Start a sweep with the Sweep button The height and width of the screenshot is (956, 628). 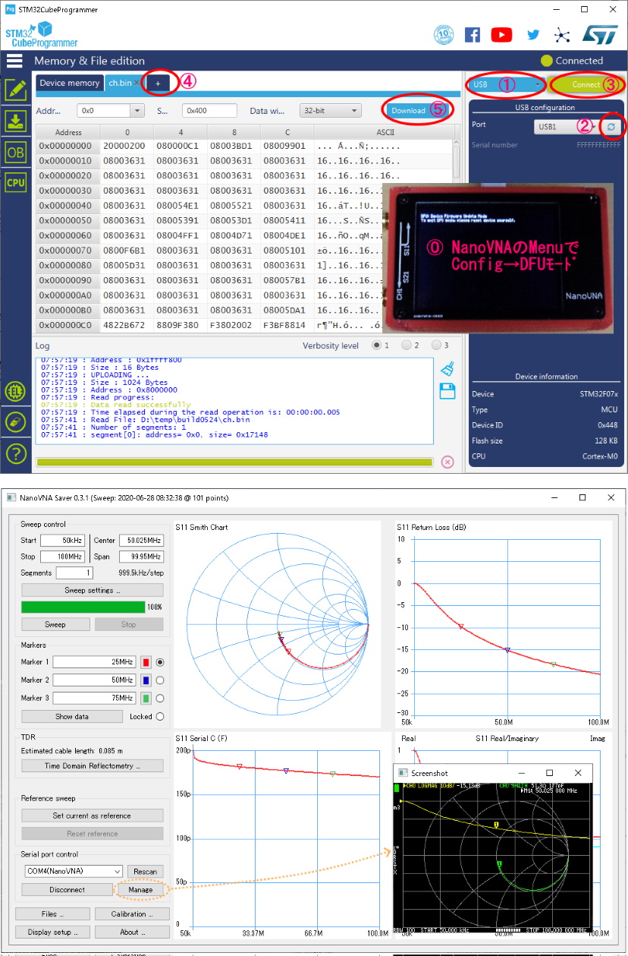tap(55, 624)
